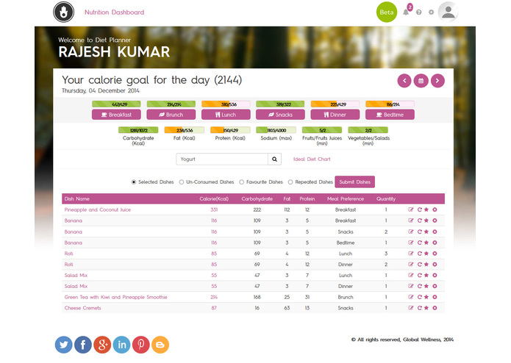Open the settings gear icon

tap(431, 12)
